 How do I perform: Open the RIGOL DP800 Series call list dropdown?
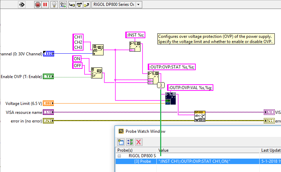(x=139, y=4)
